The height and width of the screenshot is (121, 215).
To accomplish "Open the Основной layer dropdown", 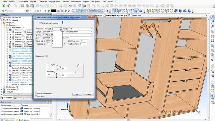I will (x=25, y=11).
